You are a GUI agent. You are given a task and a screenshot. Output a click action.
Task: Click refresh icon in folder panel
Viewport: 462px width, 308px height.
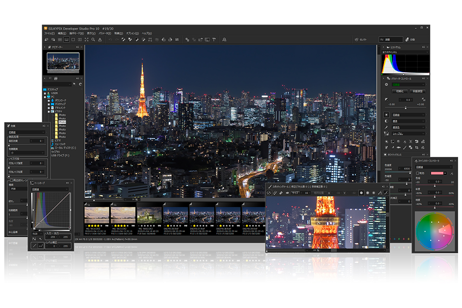tap(80, 84)
